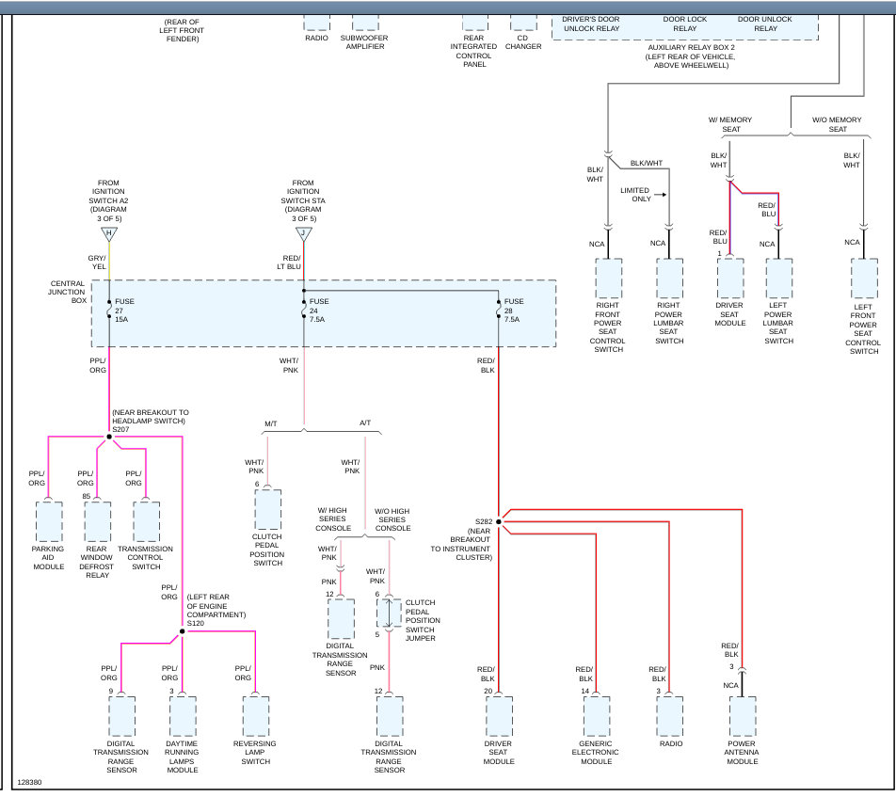The width and height of the screenshot is (896, 797).
Task: Select Left Front Power Seat Control Switch box
Action: pyautogui.click(x=864, y=279)
